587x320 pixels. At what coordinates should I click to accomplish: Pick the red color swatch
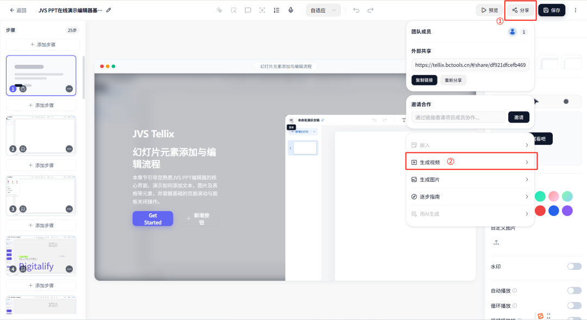[x=540, y=211]
